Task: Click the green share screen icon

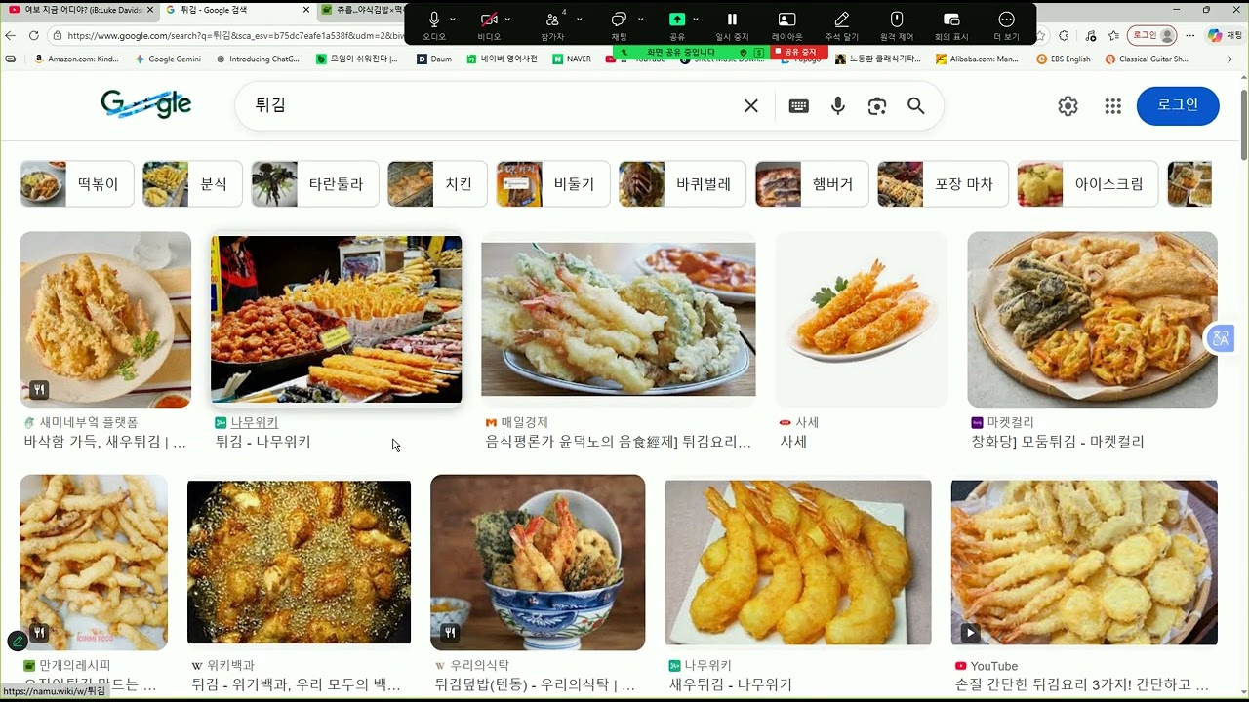Action: click(676, 19)
